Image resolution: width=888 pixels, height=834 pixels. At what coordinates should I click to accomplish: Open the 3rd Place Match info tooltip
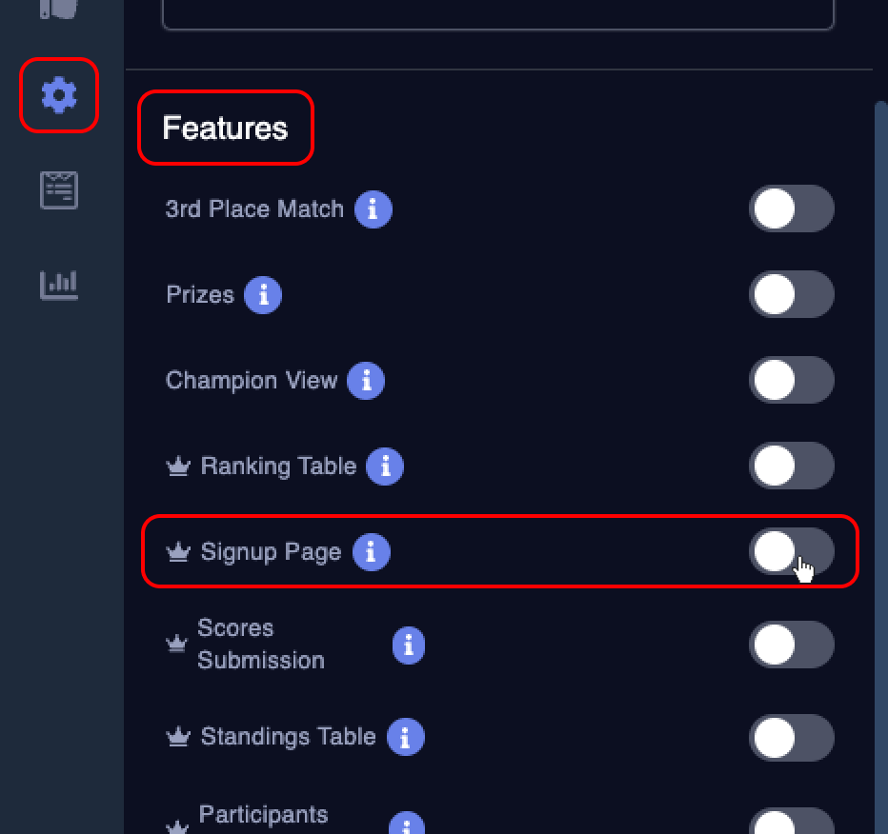(373, 209)
